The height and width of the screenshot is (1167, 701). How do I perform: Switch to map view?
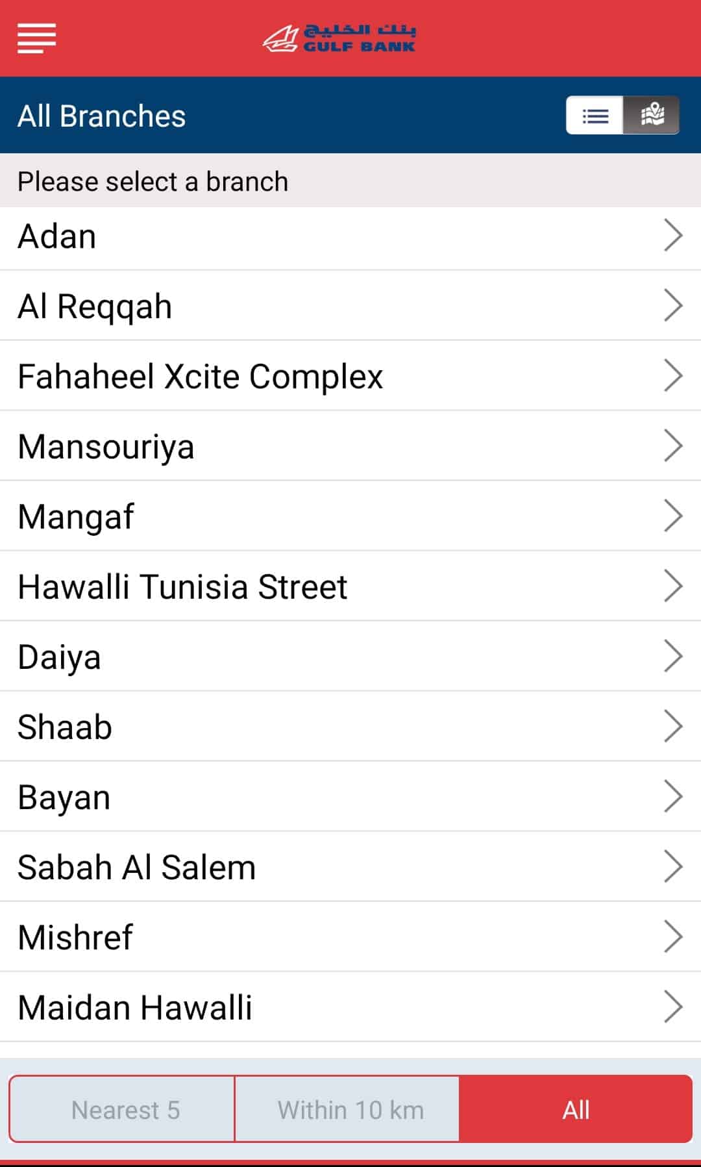point(652,116)
